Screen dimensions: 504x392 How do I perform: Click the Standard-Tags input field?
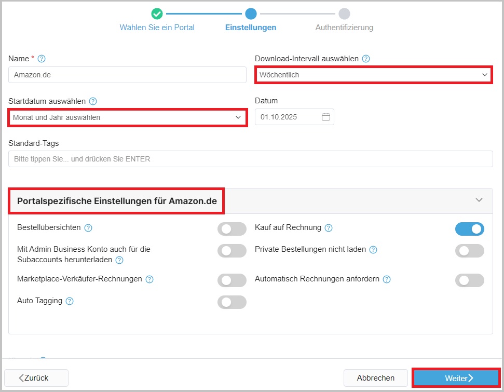point(250,159)
